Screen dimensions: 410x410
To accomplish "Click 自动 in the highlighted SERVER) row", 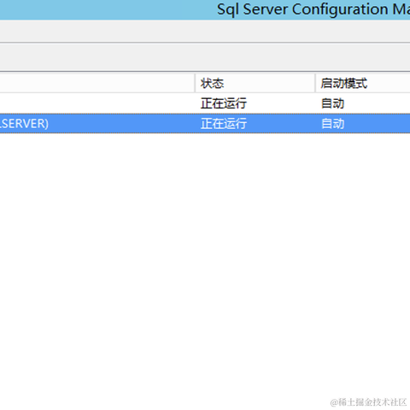I will [332, 124].
